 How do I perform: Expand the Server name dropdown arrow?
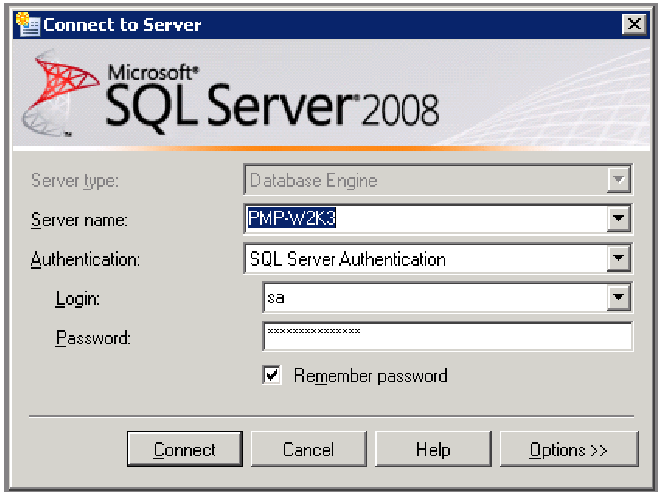619,218
